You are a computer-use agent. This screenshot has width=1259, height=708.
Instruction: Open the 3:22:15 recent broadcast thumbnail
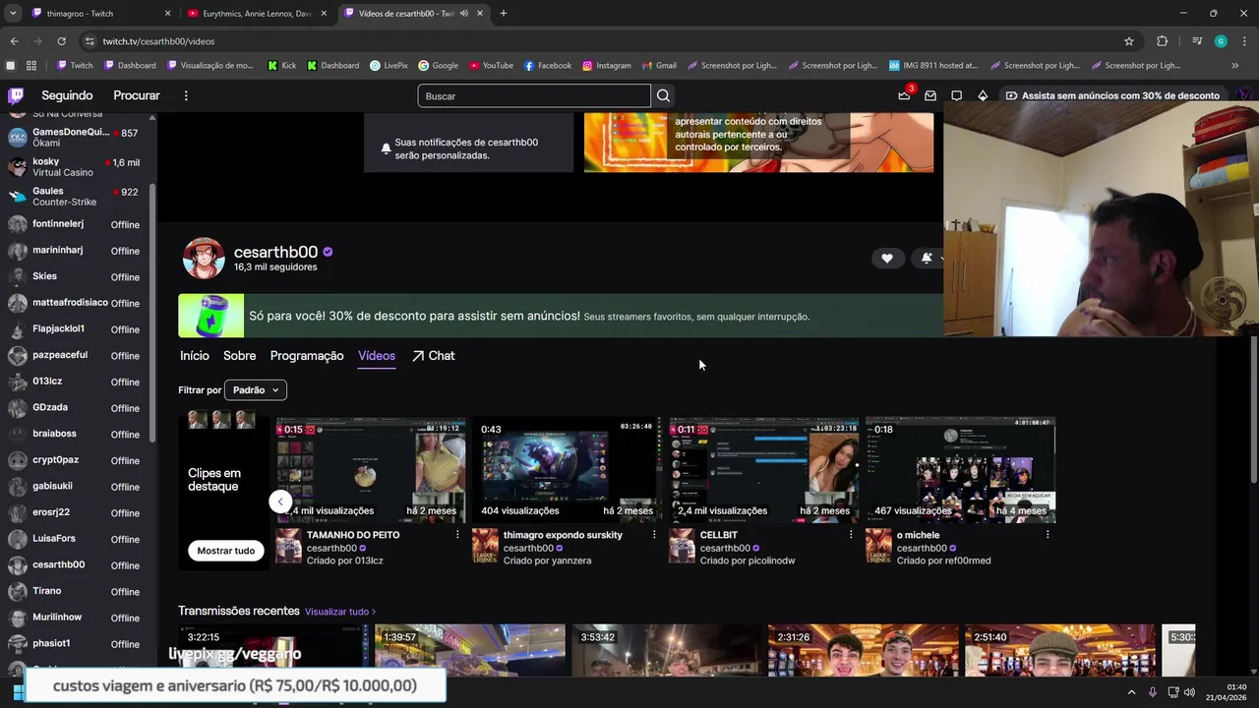(272, 649)
